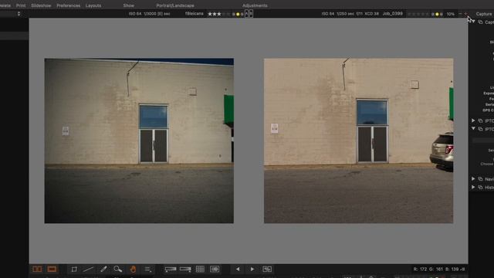Screen dimensions: 494x278
Task: Click the History panel stack icon
Action: (x=480, y=187)
